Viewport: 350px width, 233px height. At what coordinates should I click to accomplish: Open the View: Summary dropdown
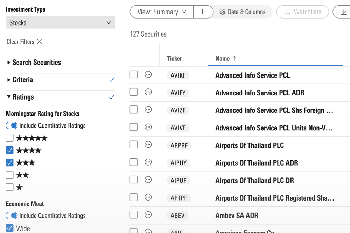coord(161,12)
